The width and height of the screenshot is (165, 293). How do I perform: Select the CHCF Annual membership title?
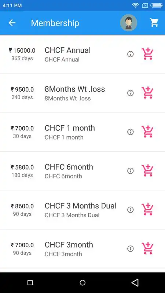click(68, 50)
